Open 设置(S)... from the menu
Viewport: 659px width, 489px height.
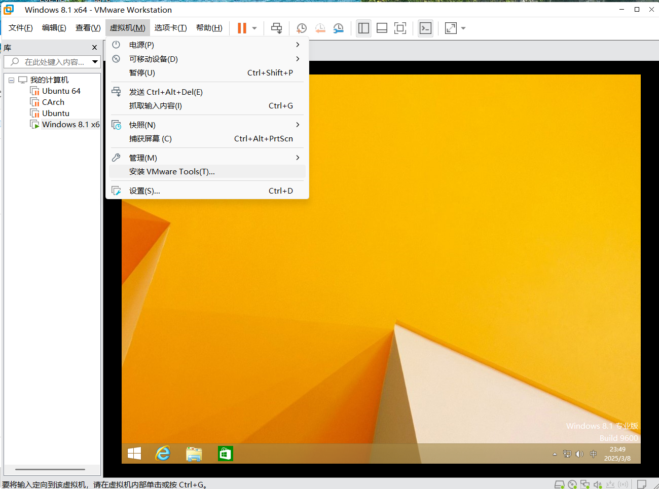207,191
